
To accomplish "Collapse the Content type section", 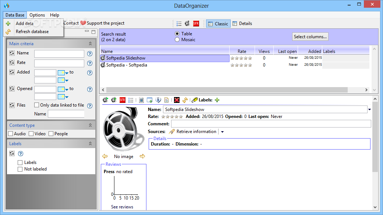I will point(90,125).
